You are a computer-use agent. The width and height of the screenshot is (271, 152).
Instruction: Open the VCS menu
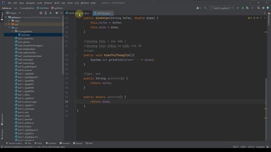click(77, 3)
